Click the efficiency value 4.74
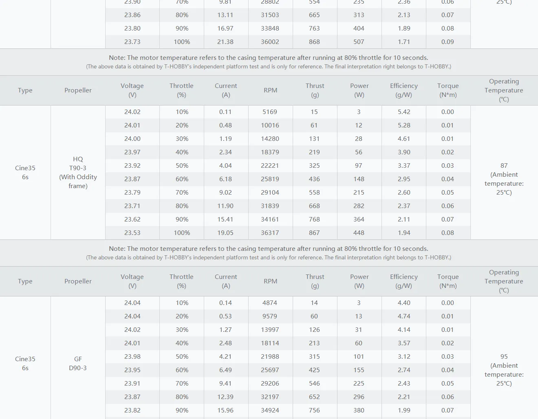This screenshot has height=419, width=538. 403,316
